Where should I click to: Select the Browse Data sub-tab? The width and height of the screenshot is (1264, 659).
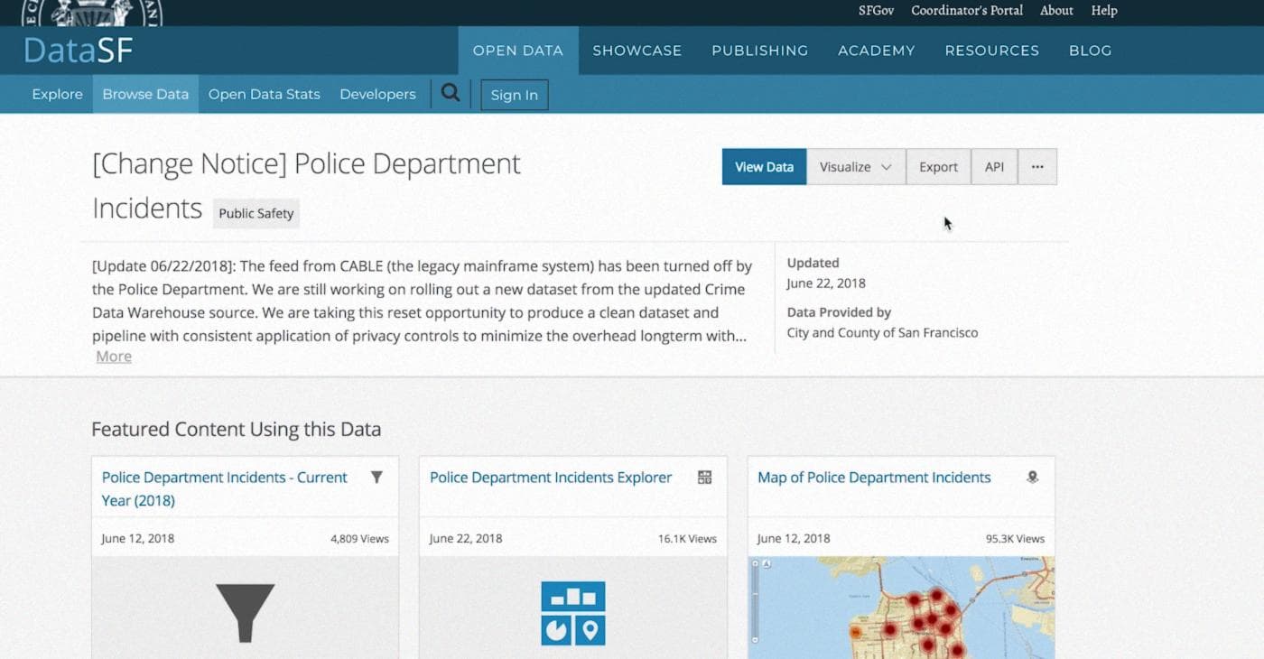click(x=145, y=94)
